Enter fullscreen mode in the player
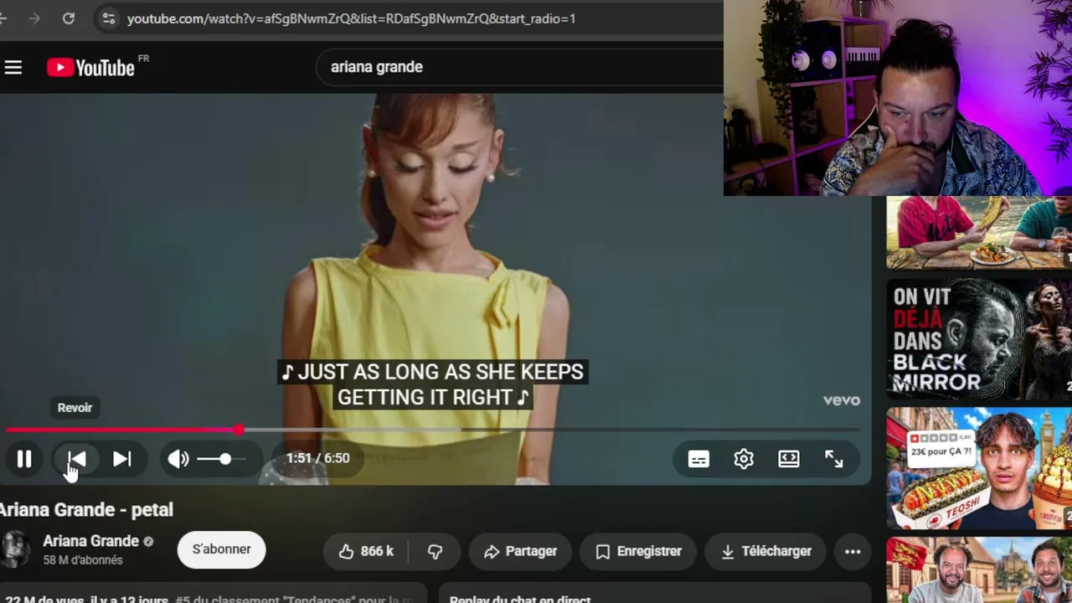1072x603 pixels. [x=834, y=459]
